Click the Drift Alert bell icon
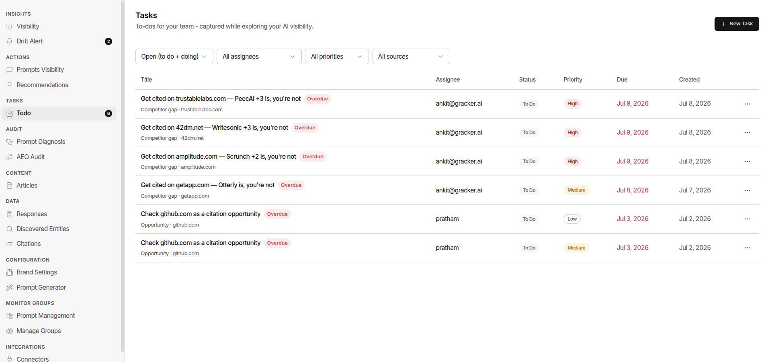The image size is (768, 362). coord(10,41)
